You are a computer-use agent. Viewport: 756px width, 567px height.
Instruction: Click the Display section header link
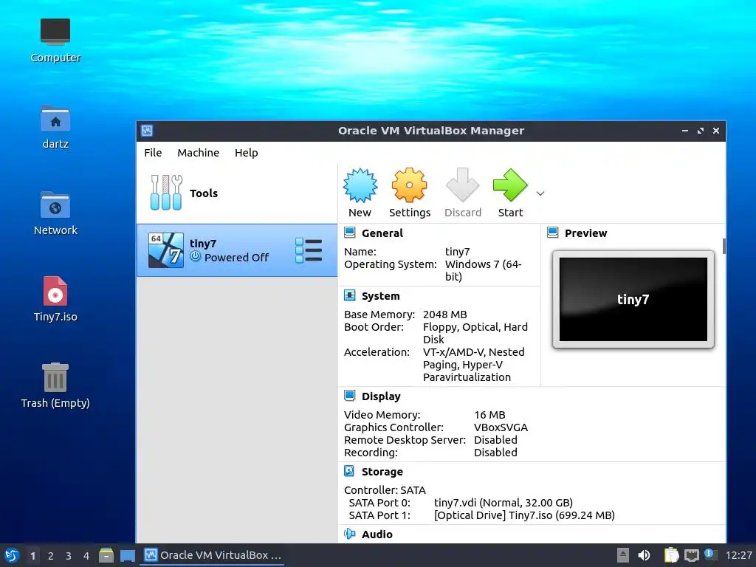(x=381, y=396)
